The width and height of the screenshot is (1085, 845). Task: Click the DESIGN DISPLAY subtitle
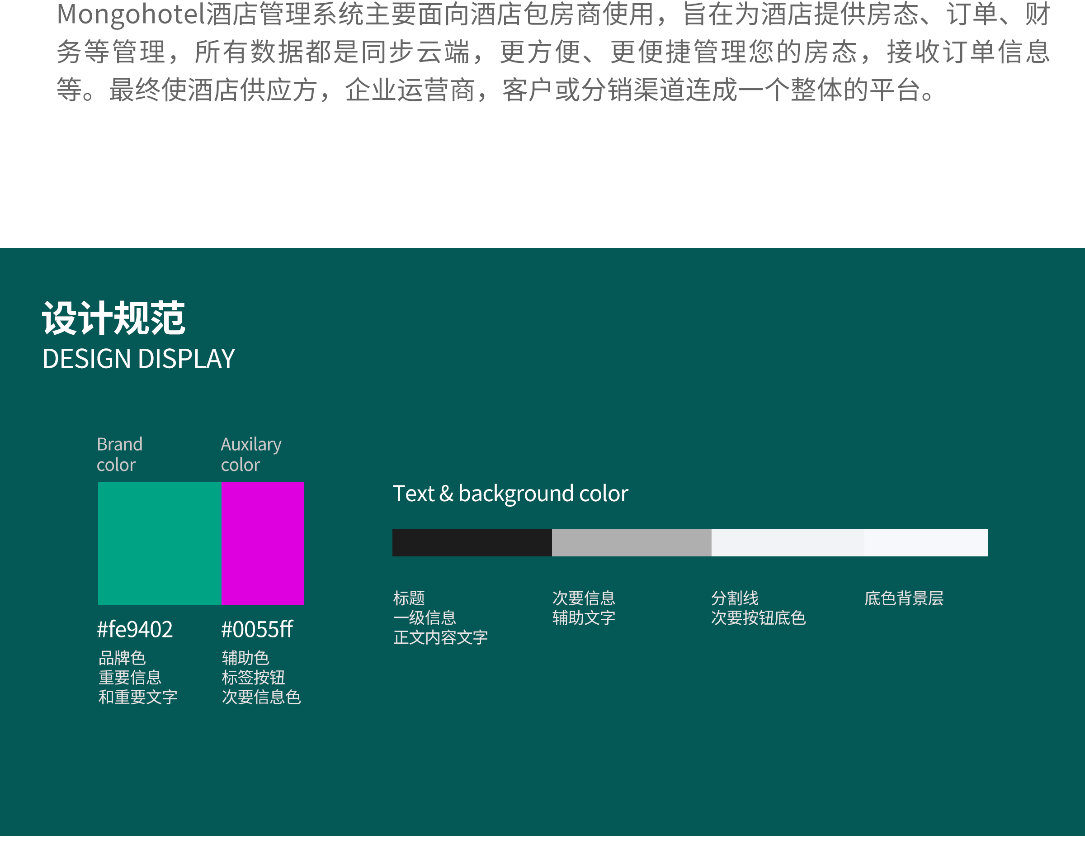coord(139,359)
